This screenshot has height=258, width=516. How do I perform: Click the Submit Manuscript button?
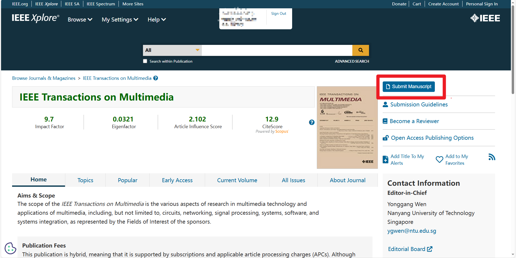(408, 87)
